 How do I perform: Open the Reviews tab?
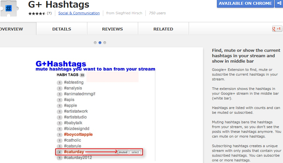112,29
